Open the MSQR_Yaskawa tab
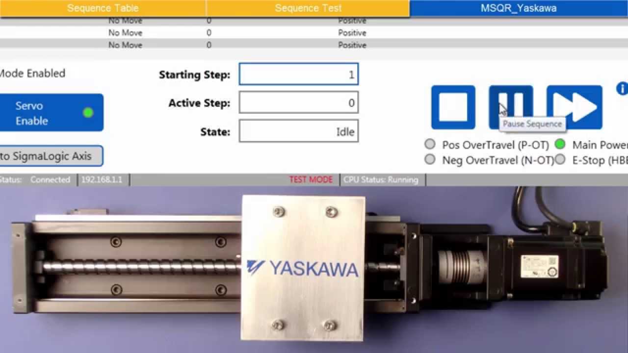 [519, 8]
